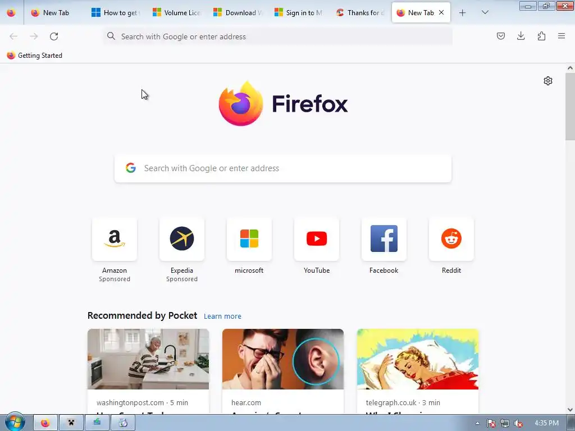Switch to the Sign in to Microsoft tab
This screenshot has width=575, height=431.
pyautogui.click(x=299, y=12)
